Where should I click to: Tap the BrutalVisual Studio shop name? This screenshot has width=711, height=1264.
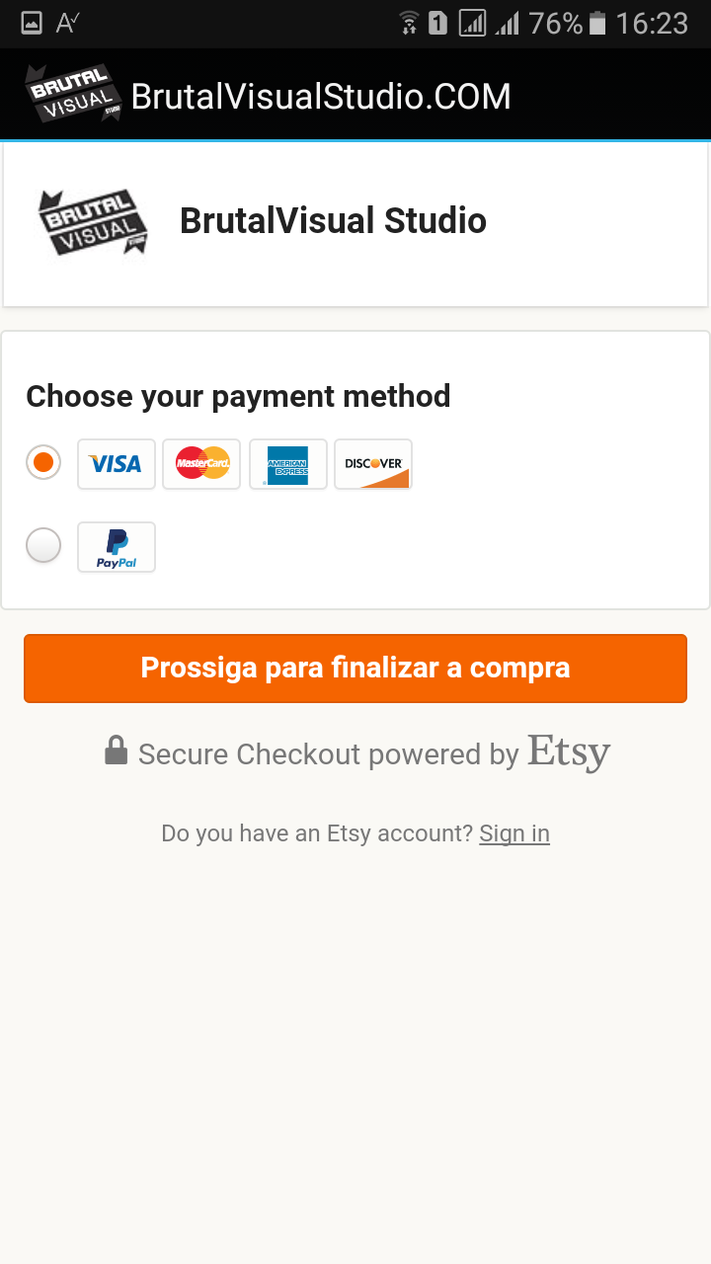pos(333,220)
